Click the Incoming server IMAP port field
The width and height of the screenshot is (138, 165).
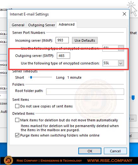[62, 40]
